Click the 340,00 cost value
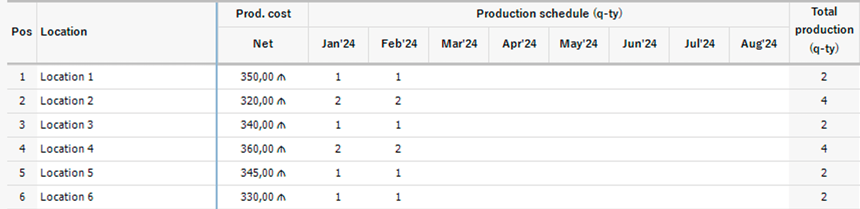Image resolution: width=860 pixels, height=209 pixels. click(257, 125)
